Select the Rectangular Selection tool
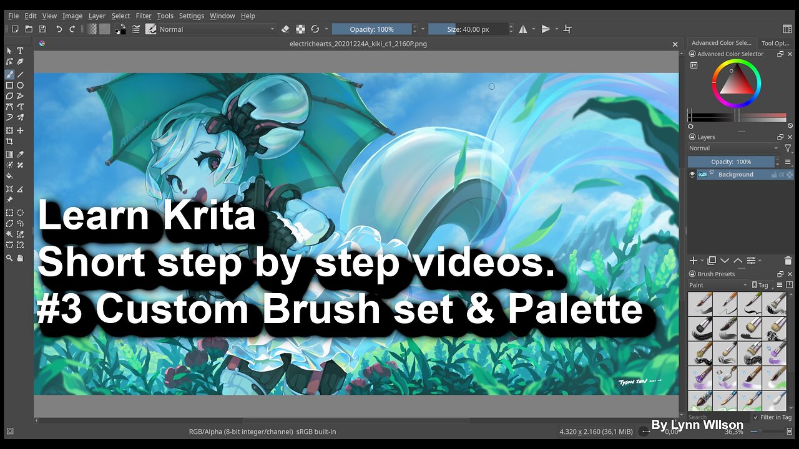Image resolution: width=799 pixels, height=449 pixels. pyautogui.click(x=9, y=213)
